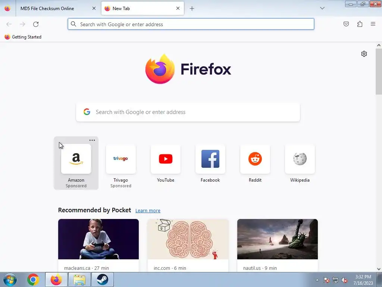Click the Firefox View pinned icon
The height and width of the screenshot is (287, 382).
pos(7,8)
